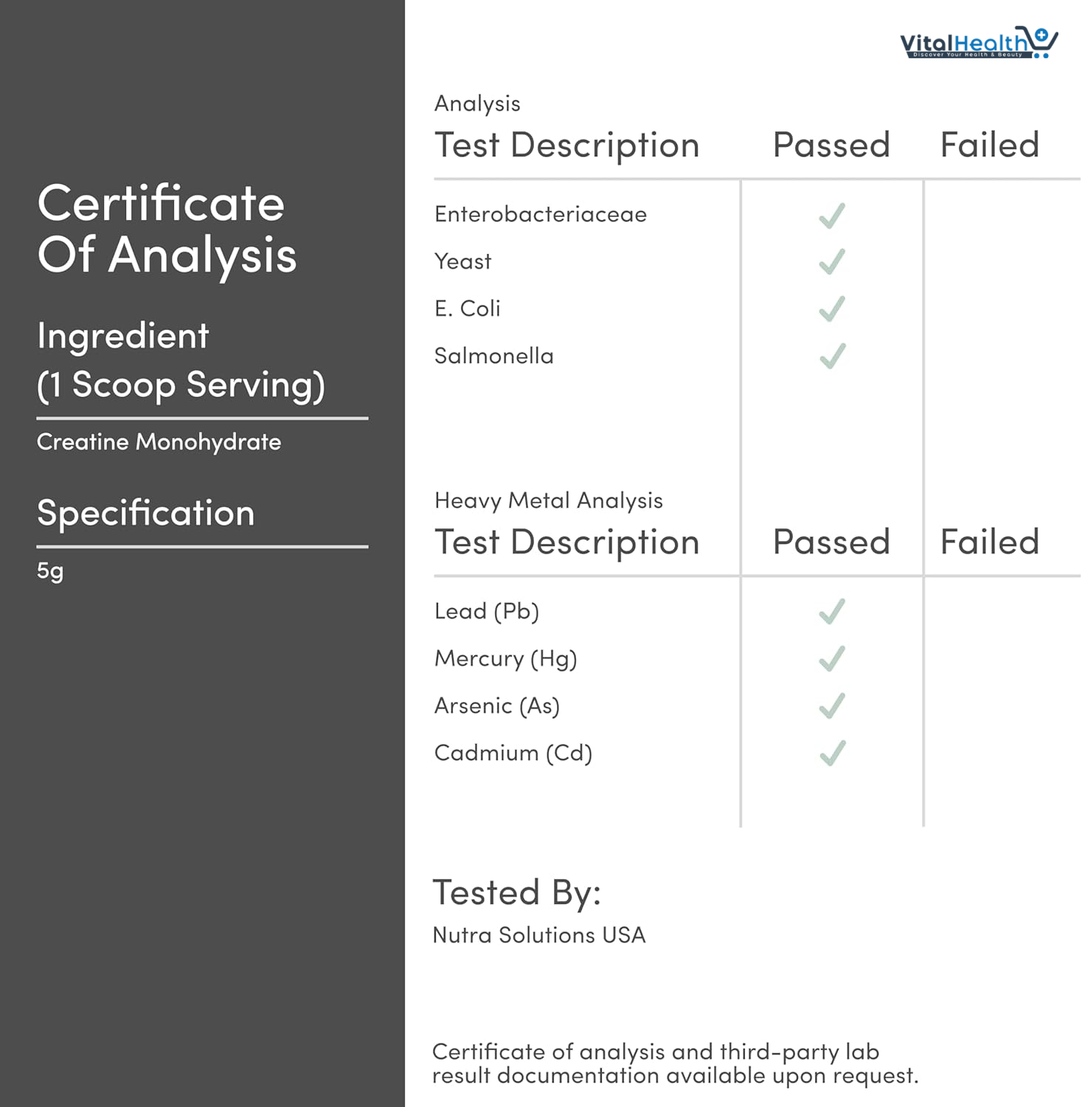
Task: Click the Yeast passed checkmark
Action: click(832, 262)
